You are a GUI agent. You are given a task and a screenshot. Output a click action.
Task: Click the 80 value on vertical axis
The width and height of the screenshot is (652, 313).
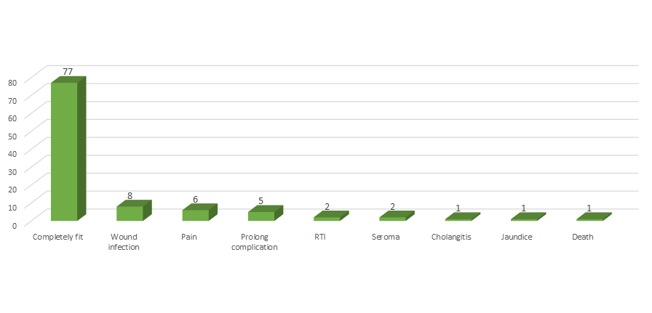[x=12, y=82]
